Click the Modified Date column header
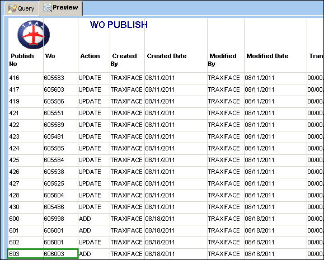This screenshot has height=260, width=324. coord(267,56)
